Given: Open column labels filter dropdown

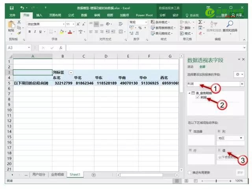Looking at the screenshot, I should pos(71,72).
